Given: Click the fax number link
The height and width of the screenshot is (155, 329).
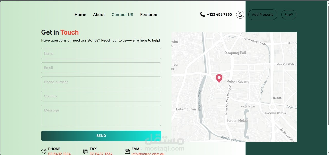Looking at the screenshot, I should point(101,154).
